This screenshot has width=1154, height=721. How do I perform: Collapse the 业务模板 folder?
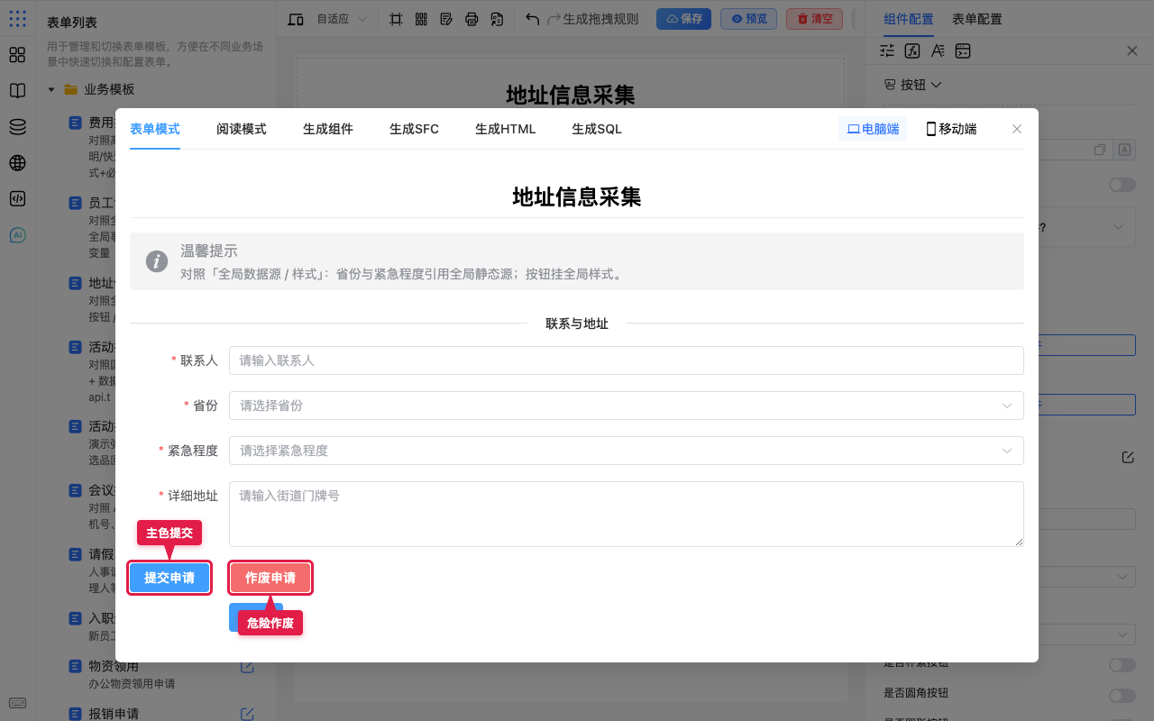tap(51, 89)
